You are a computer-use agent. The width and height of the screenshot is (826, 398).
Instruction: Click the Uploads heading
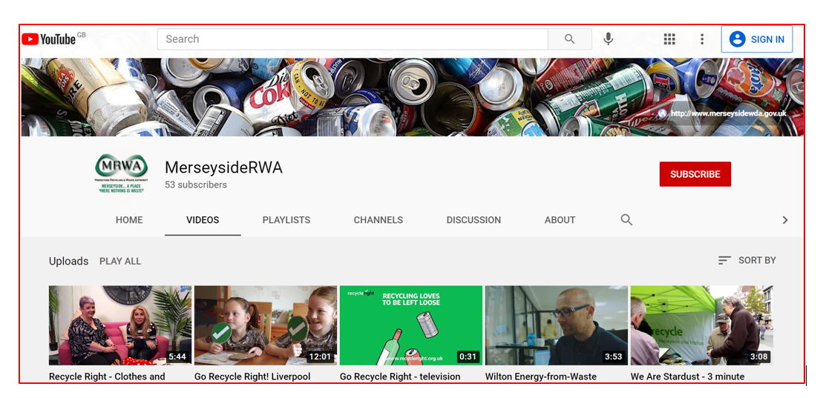pyautogui.click(x=68, y=262)
